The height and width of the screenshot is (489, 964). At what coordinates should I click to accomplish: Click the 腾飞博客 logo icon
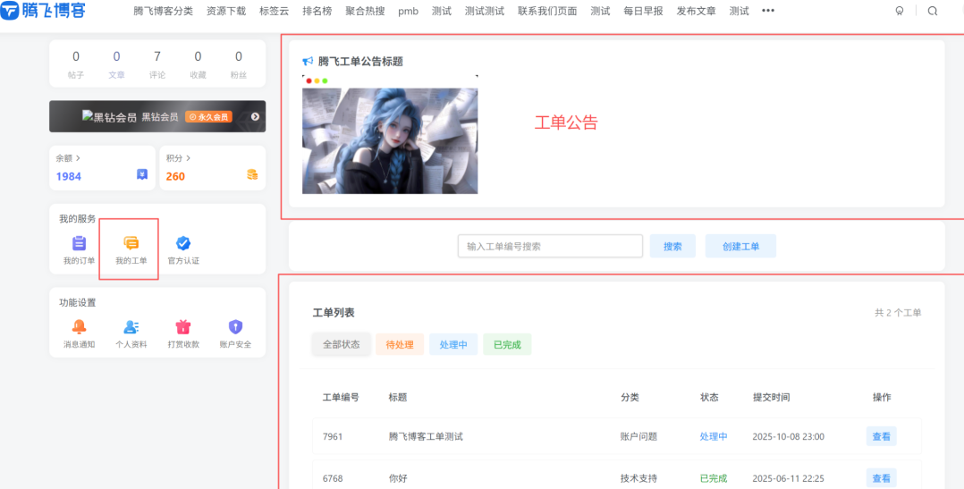[x=10, y=10]
